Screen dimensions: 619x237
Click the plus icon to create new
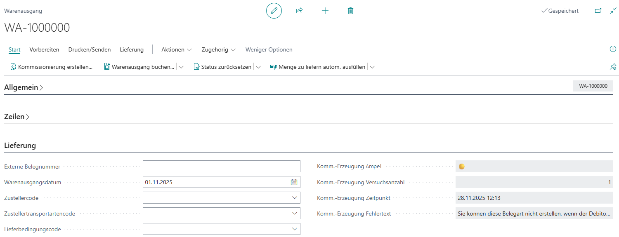coord(325,11)
